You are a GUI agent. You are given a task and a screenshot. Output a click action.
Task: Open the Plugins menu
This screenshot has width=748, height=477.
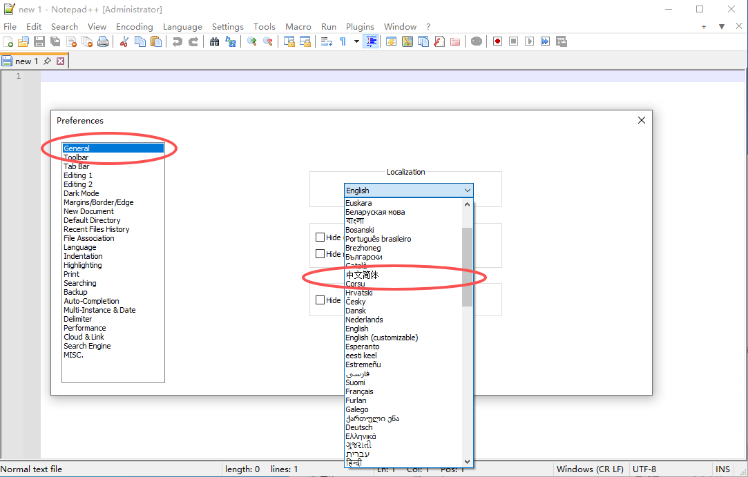[x=360, y=26]
